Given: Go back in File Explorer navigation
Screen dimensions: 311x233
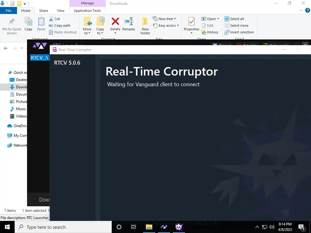Looking at the screenshot, I should coord(6,48).
